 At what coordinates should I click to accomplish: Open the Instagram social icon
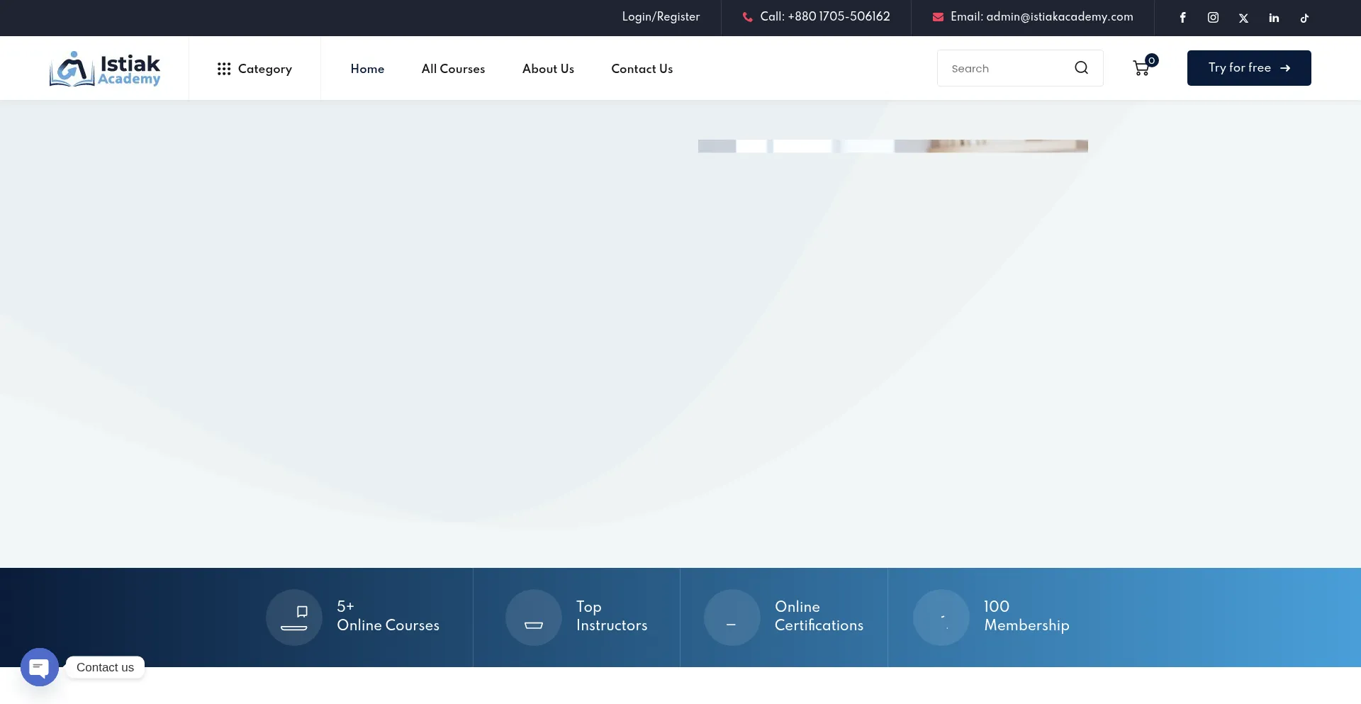[x=1213, y=18]
